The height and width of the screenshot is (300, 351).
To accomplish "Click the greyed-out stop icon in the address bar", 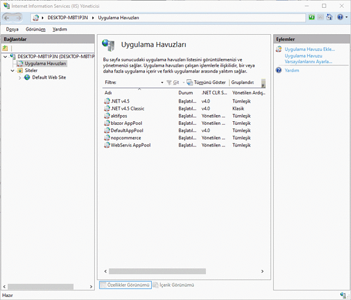I will [320, 17].
